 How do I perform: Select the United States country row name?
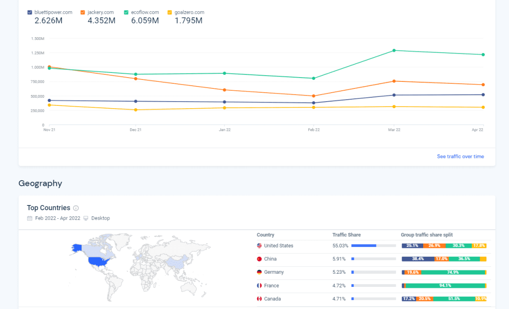coord(279,246)
